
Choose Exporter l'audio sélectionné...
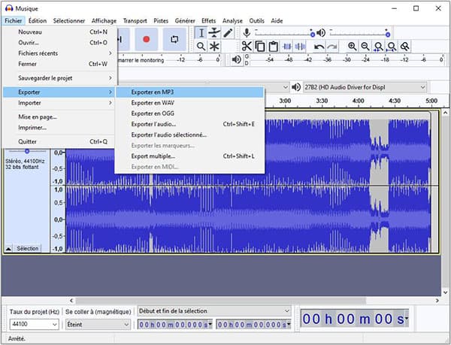(x=189, y=135)
